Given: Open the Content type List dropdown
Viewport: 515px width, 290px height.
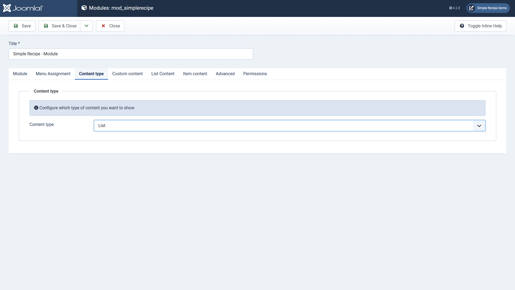Looking at the screenshot, I should click(284, 126).
